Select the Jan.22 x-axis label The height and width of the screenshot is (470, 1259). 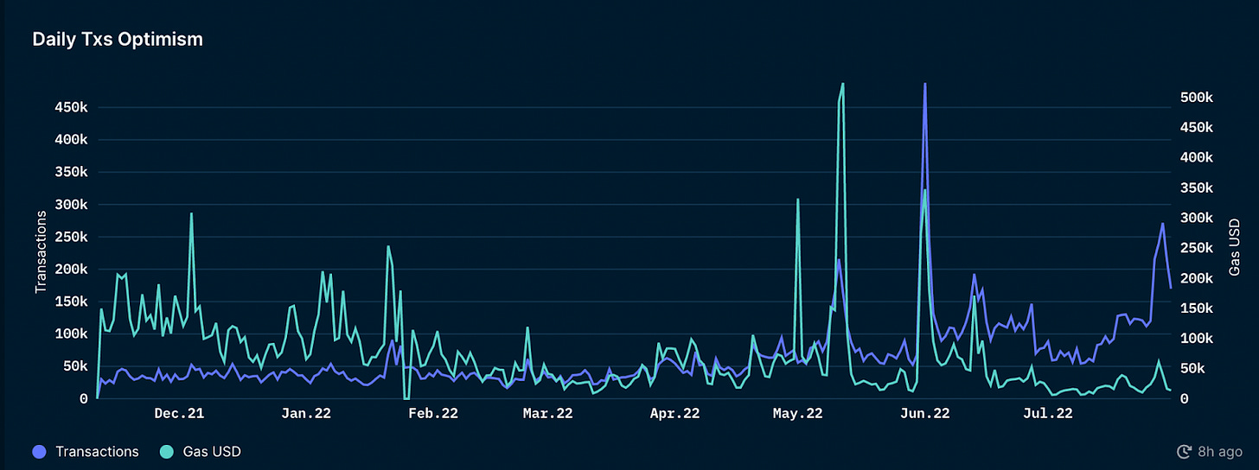coord(306,414)
